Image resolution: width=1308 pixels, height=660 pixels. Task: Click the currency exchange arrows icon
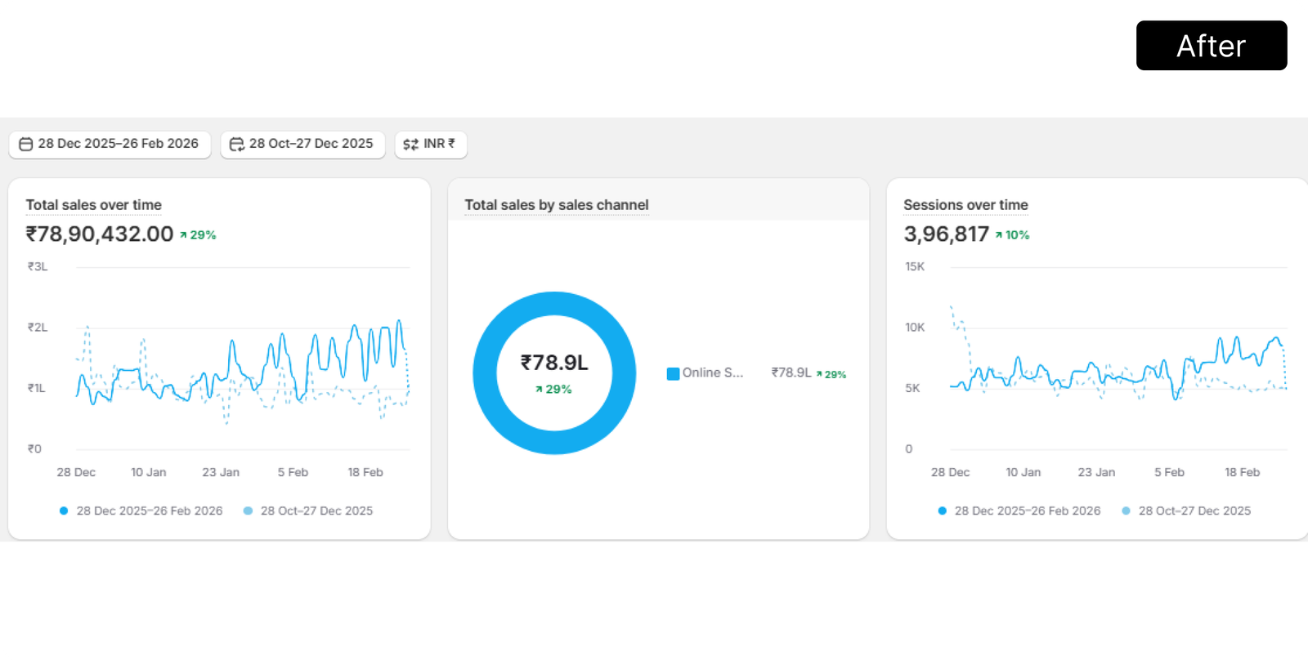point(410,145)
